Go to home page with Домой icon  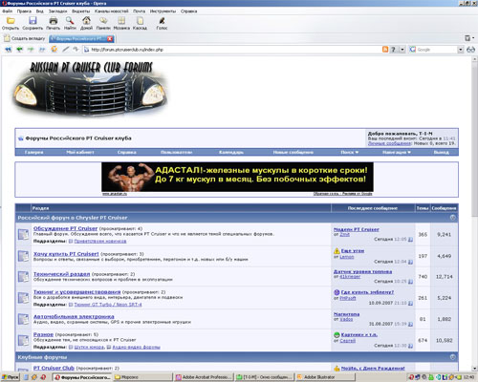point(86,21)
